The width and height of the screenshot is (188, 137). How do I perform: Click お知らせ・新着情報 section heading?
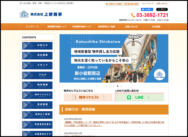(80, 109)
